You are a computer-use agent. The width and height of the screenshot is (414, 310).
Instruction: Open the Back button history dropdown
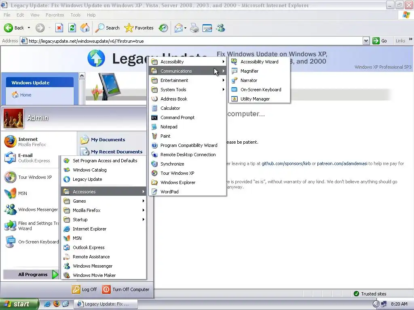pyautogui.click(x=29, y=28)
